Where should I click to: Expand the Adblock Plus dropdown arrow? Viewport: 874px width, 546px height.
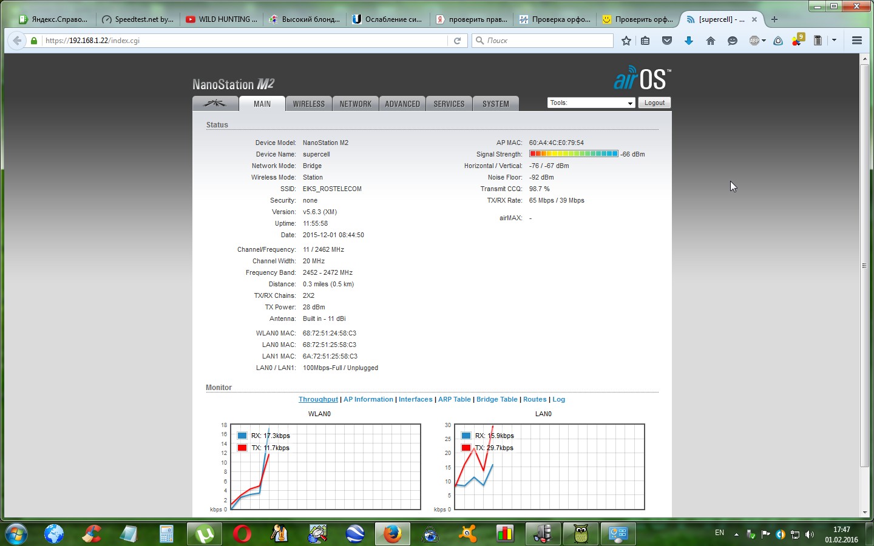(764, 41)
